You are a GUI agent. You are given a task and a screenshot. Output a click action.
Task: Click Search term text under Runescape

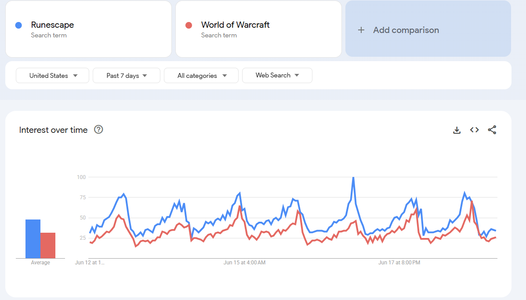click(49, 35)
